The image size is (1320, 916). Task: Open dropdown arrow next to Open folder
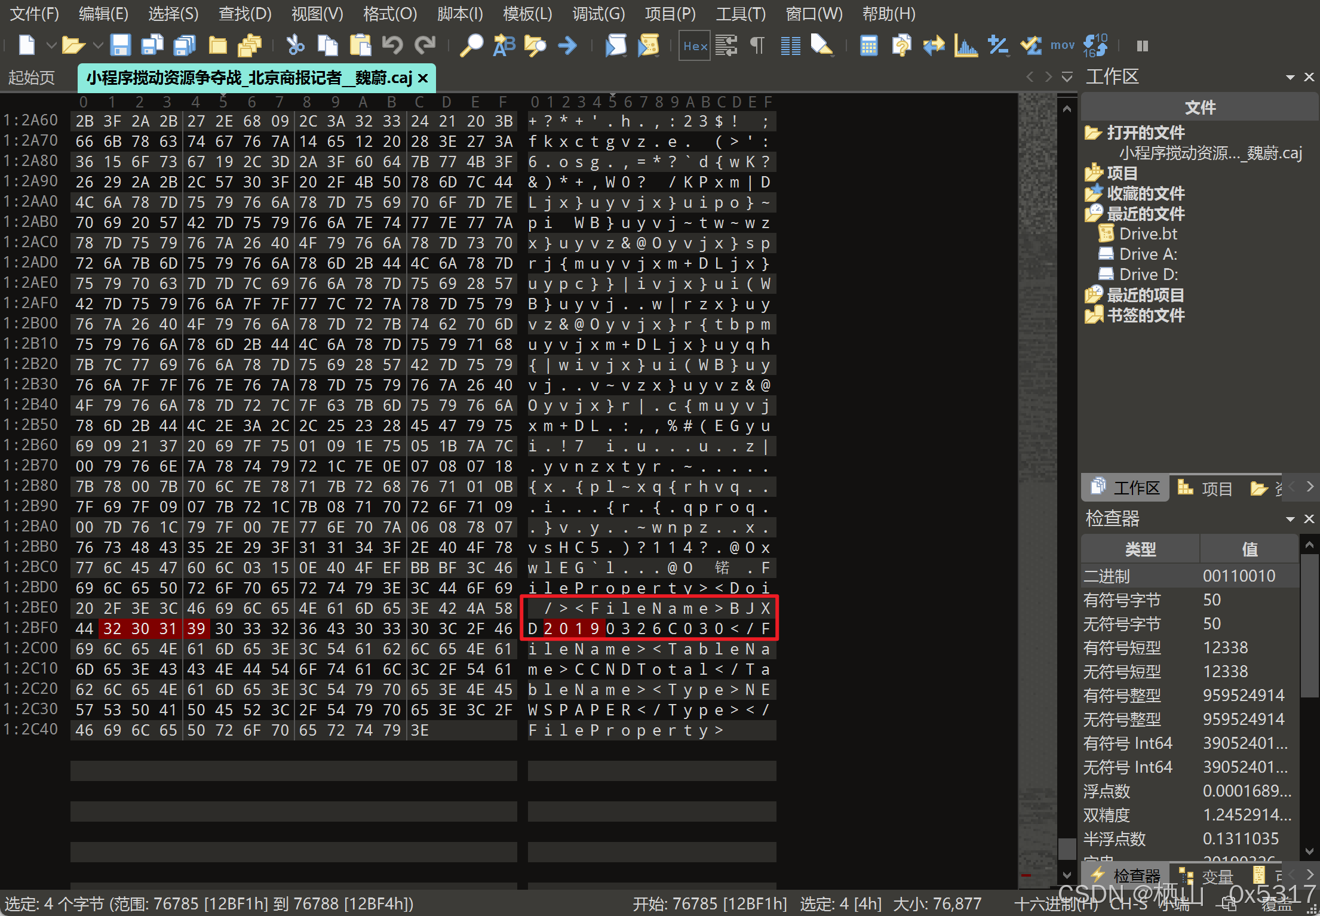point(98,45)
